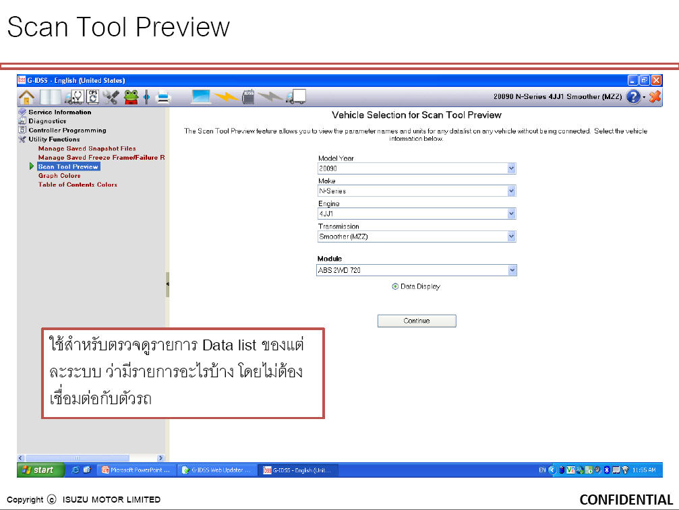Click the 11:55 AM taskbar clock

pyautogui.click(x=644, y=470)
